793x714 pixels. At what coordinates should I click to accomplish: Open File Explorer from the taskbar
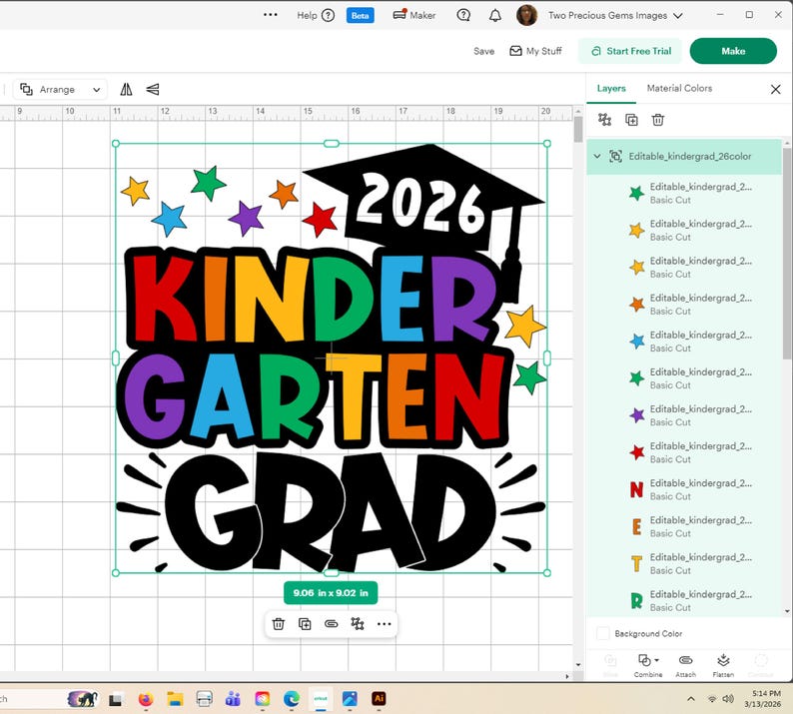click(x=175, y=699)
